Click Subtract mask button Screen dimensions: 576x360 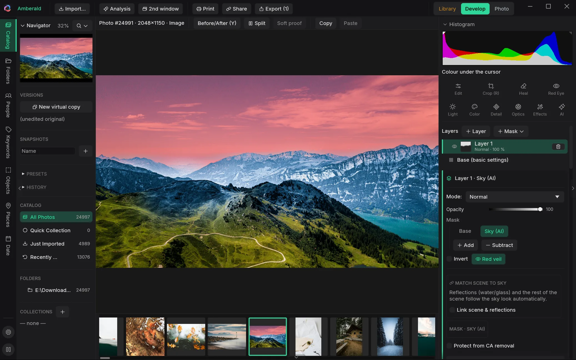[499, 245]
